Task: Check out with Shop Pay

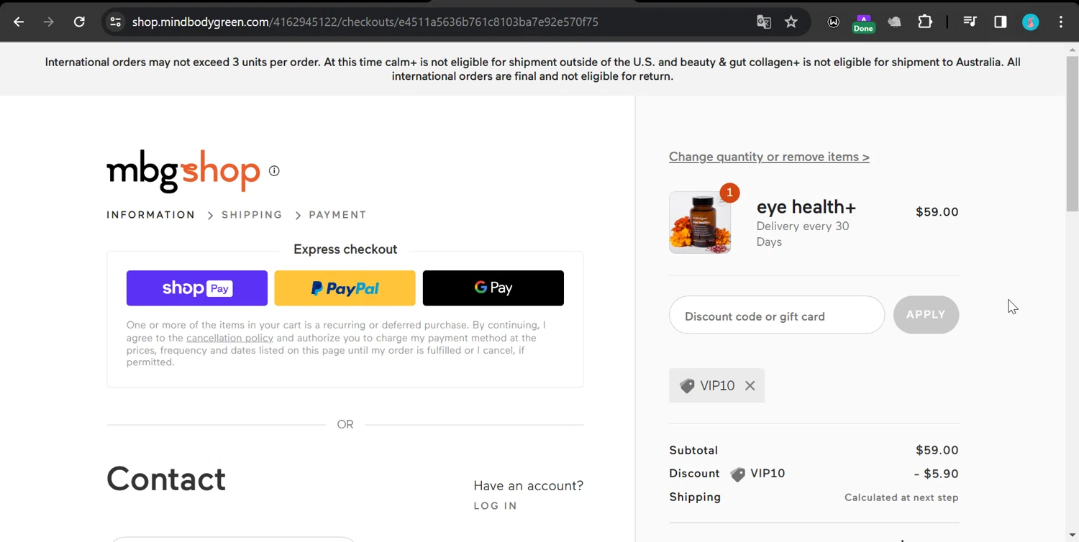Action: click(197, 288)
